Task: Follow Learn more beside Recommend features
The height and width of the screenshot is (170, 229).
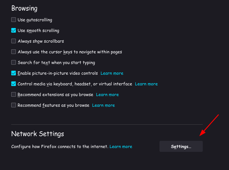Action: click(104, 105)
